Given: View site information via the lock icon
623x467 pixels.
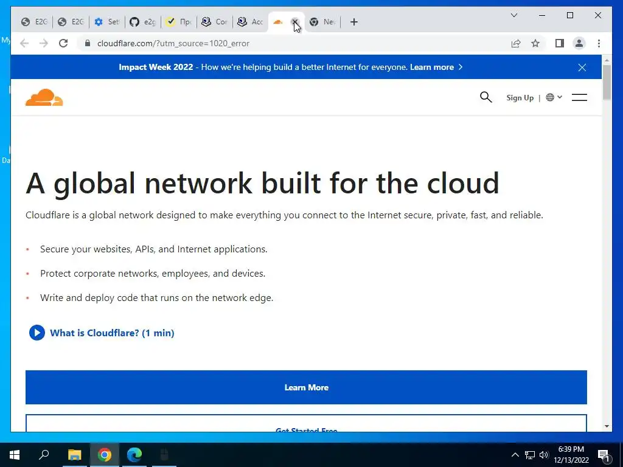Looking at the screenshot, I should pos(88,43).
